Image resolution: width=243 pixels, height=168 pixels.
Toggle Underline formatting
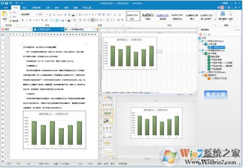(30, 20)
